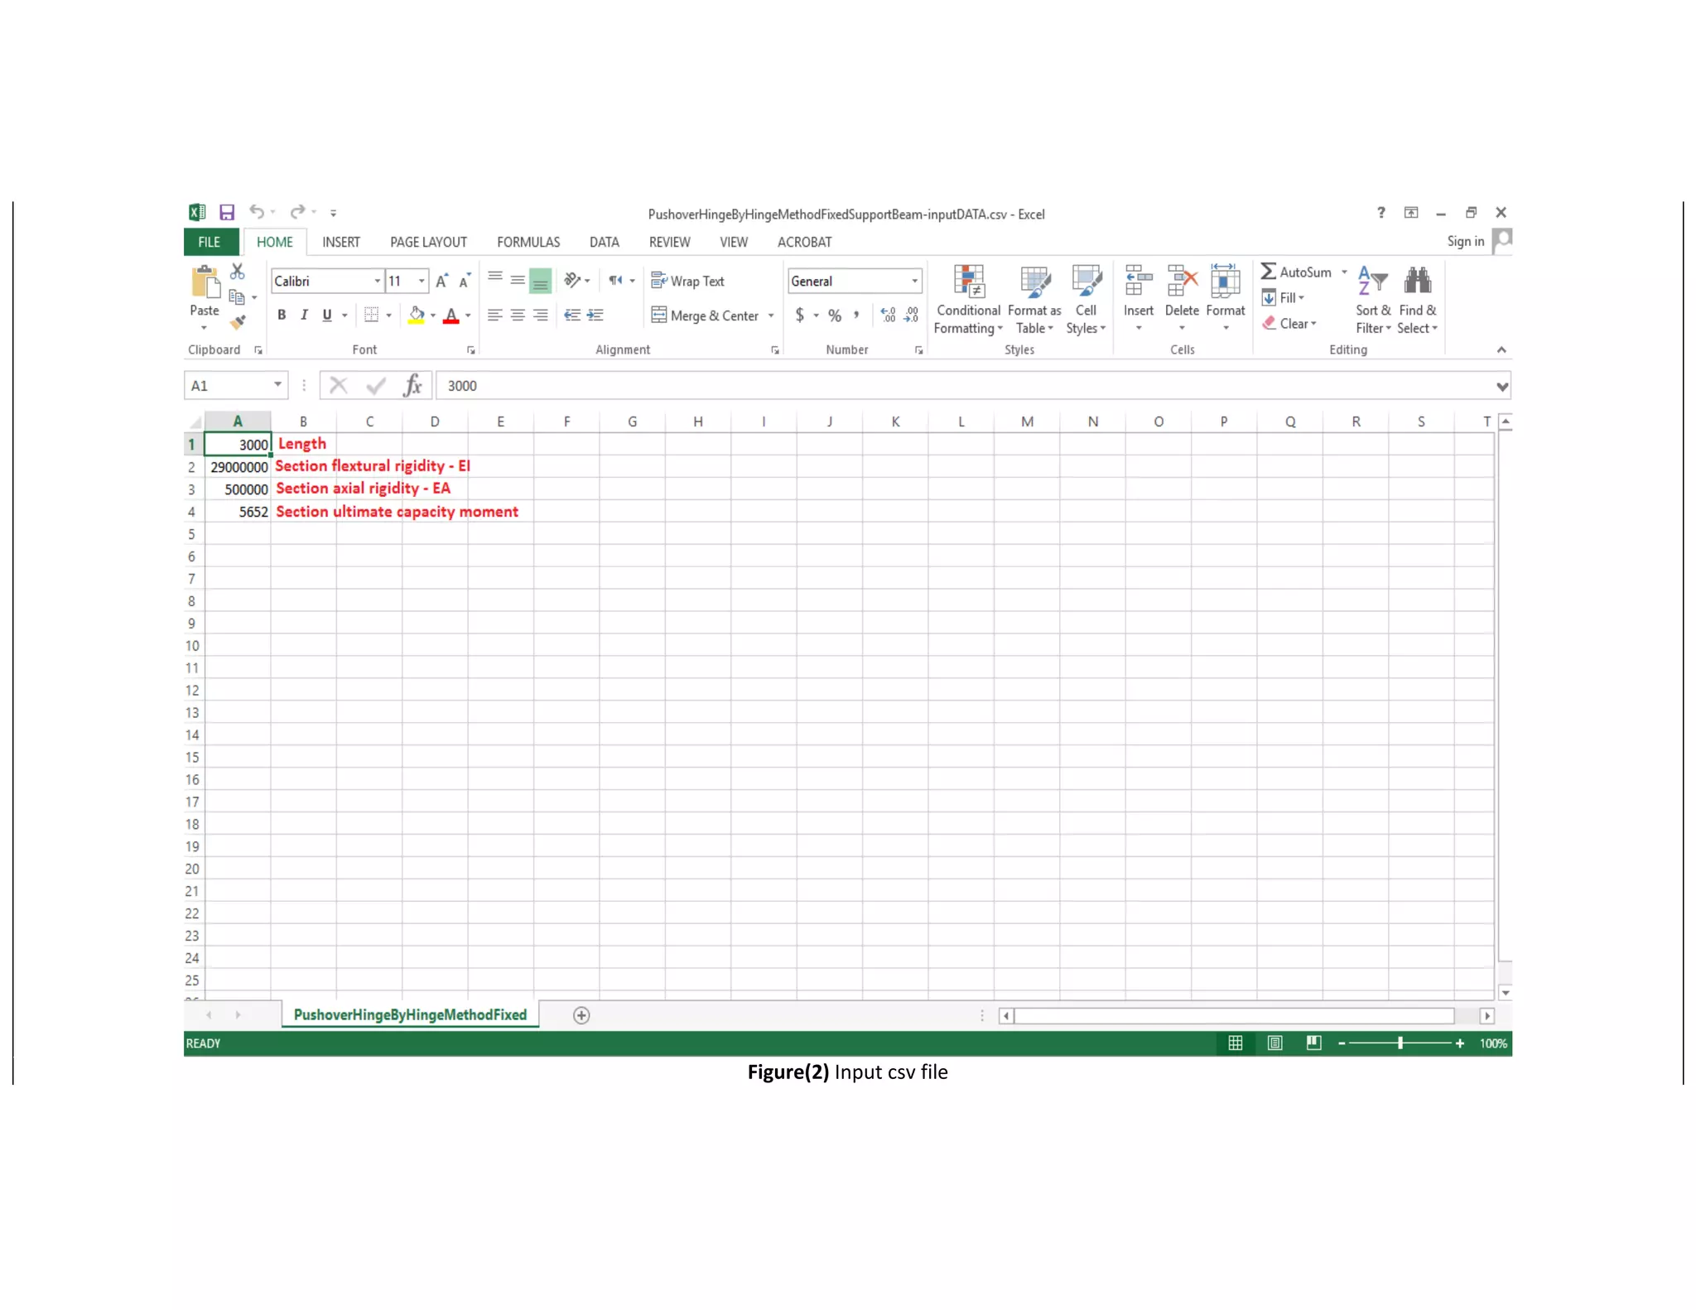
Task: Apply Percent Style format
Action: coord(834,315)
